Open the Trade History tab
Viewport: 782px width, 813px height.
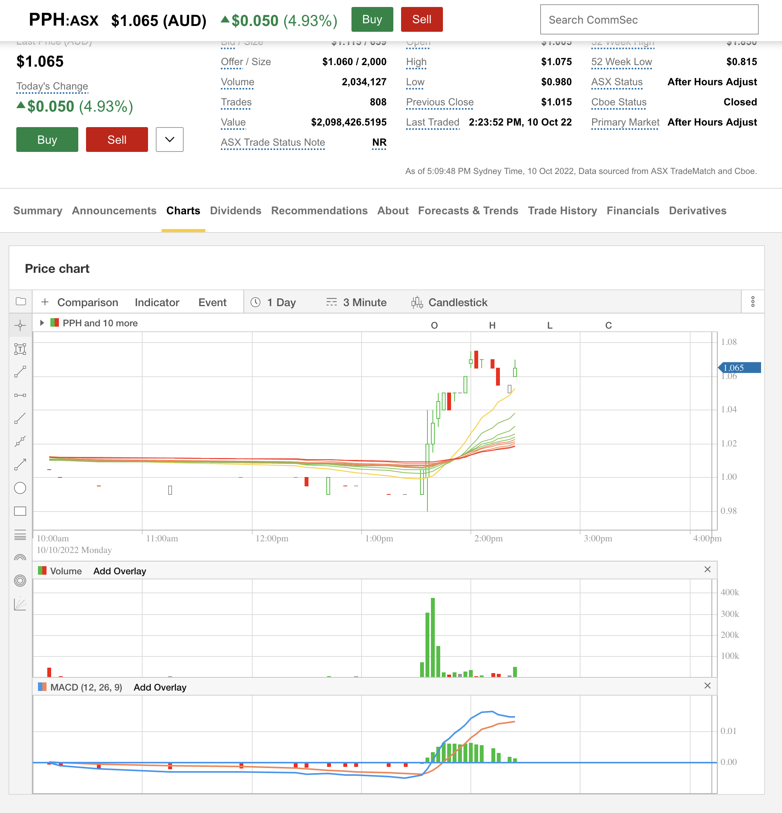pyautogui.click(x=562, y=211)
